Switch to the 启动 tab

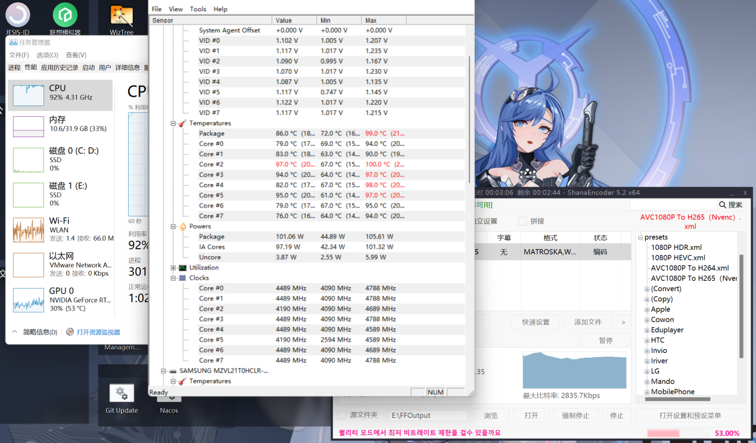click(x=88, y=67)
